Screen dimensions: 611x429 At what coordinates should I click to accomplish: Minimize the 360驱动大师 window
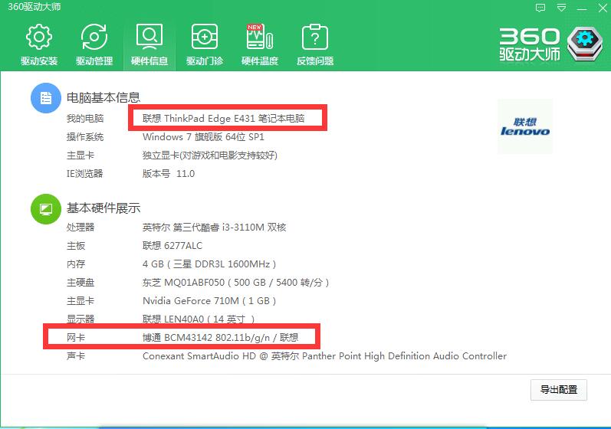click(x=582, y=8)
